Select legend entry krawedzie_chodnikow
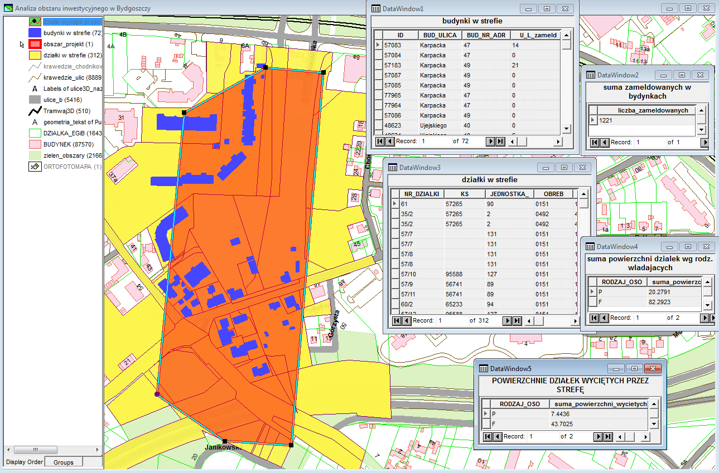This screenshot has height=473, width=719. pos(72,66)
